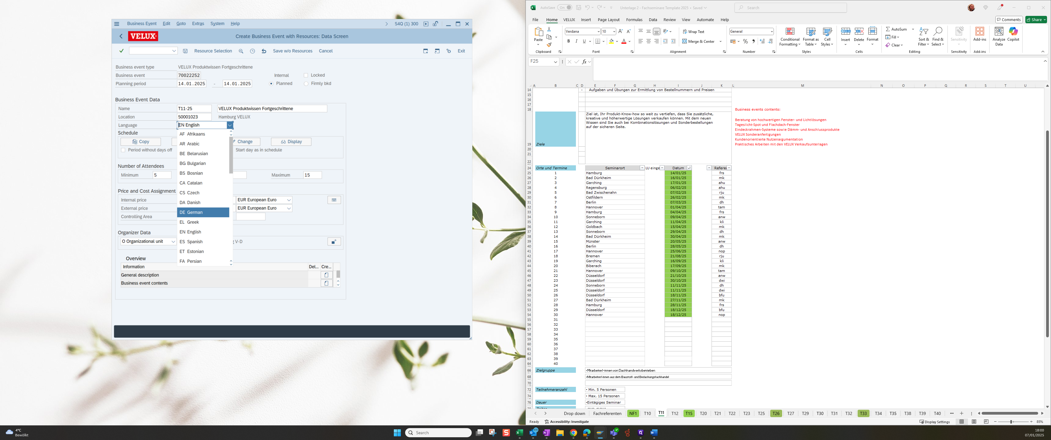
Task: Click the Sort & Filter icon in the Excel ribbon
Action: [923, 32]
